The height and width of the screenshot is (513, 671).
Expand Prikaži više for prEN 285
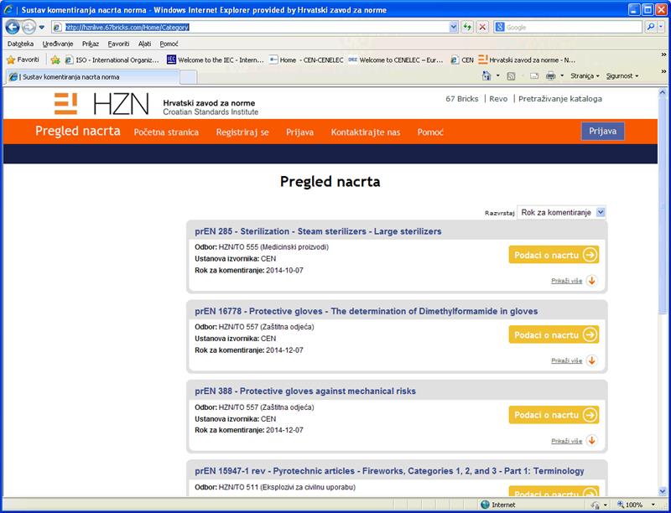pos(574,281)
